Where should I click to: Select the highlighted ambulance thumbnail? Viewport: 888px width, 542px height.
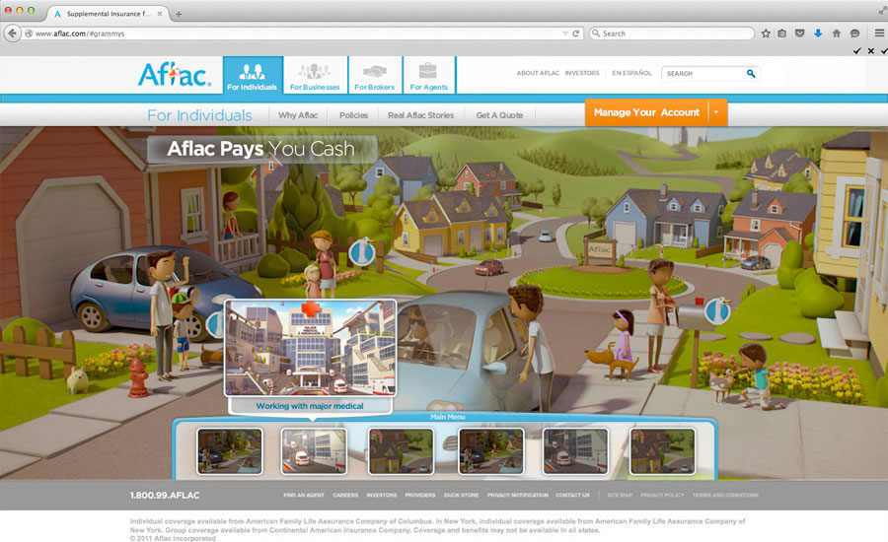pyautogui.click(x=313, y=451)
